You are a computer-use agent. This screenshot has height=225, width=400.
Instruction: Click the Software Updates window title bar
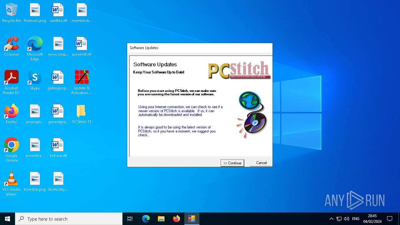pos(200,48)
